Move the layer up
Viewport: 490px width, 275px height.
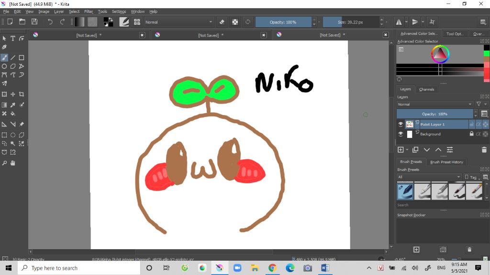pyautogui.click(x=438, y=150)
